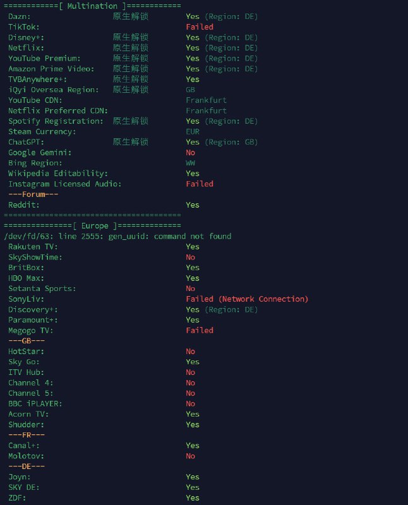The height and width of the screenshot is (505, 408).
Task: Click the Europe section header
Action: (x=92, y=225)
